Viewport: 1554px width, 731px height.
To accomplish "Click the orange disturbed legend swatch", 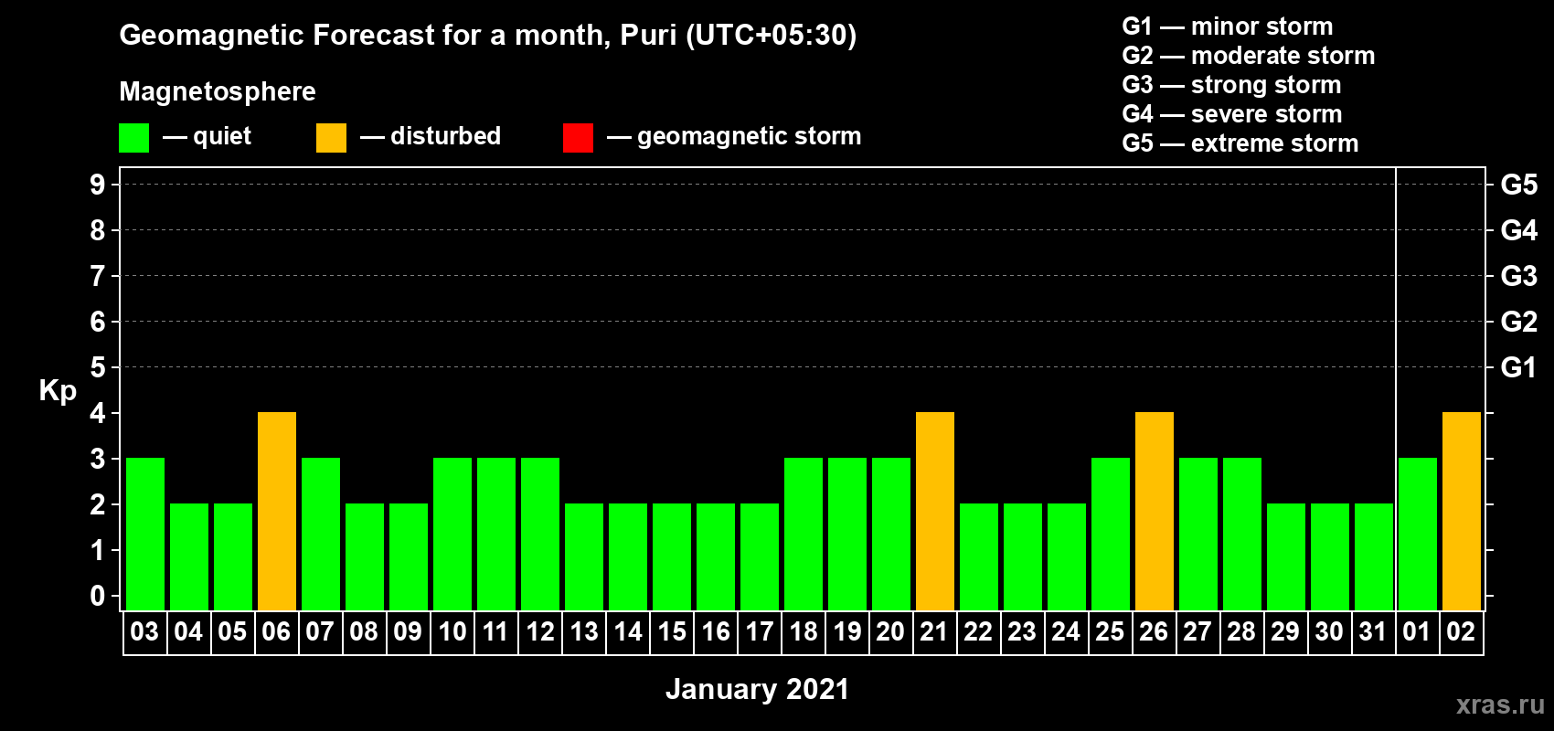I will click(331, 138).
